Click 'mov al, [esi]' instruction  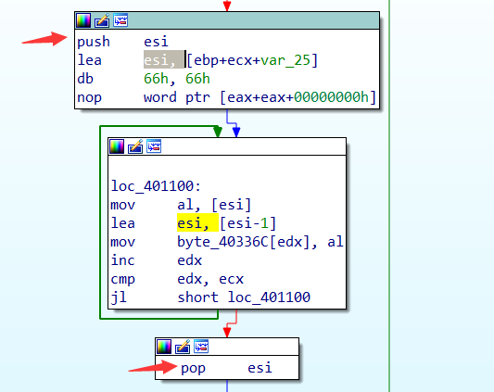click(x=181, y=205)
